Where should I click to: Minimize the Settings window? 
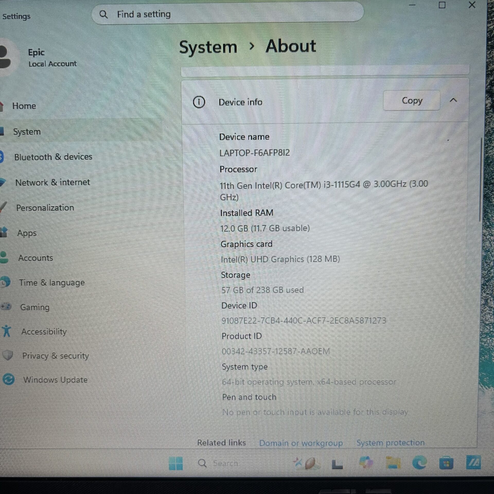412,5
